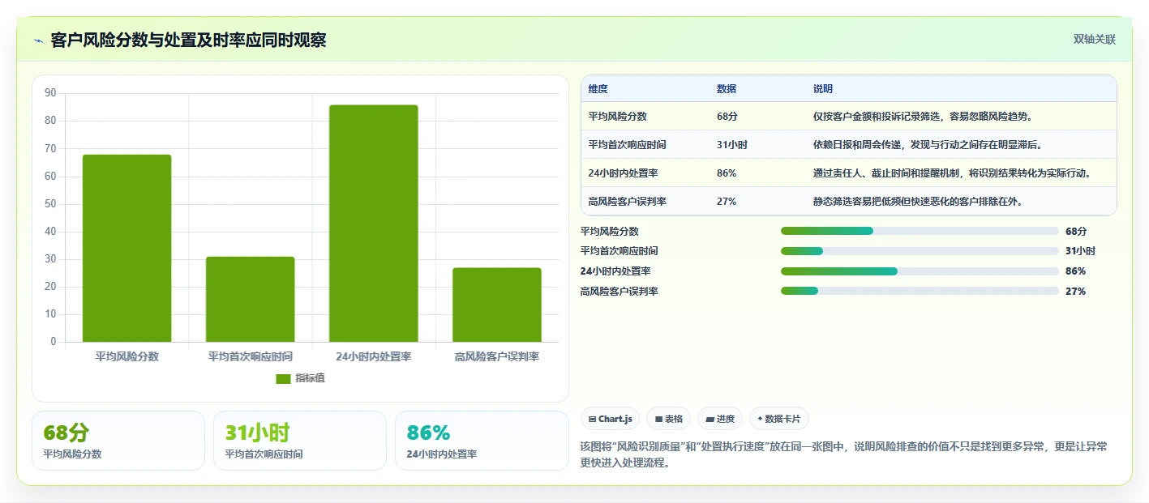Click the 24小时内处置率 table row label
Image resolution: width=1149 pixels, height=503 pixels.
pyautogui.click(x=622, y=173)
